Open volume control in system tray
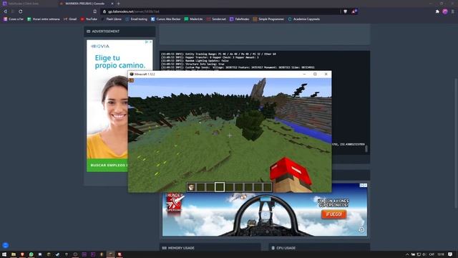The height and width of the screenshot is (258, 458). coord(424,254)
